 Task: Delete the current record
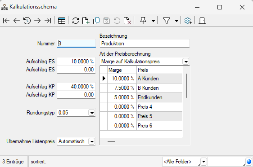point(127,21)
